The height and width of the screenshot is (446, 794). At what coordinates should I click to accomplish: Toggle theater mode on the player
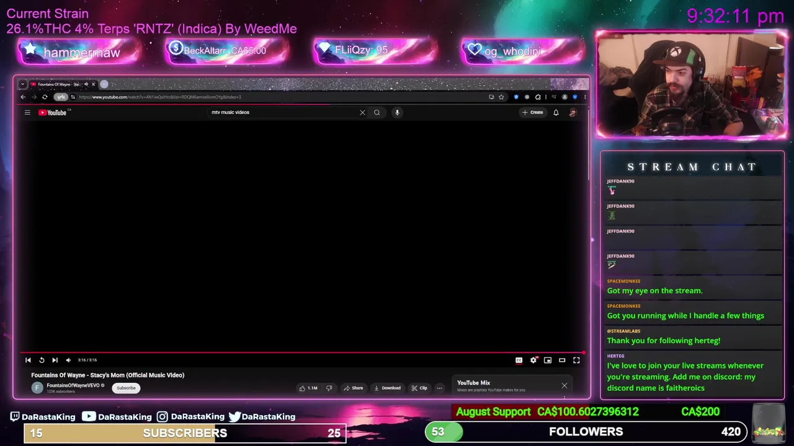pyautogui.click(x=562, y=360)
